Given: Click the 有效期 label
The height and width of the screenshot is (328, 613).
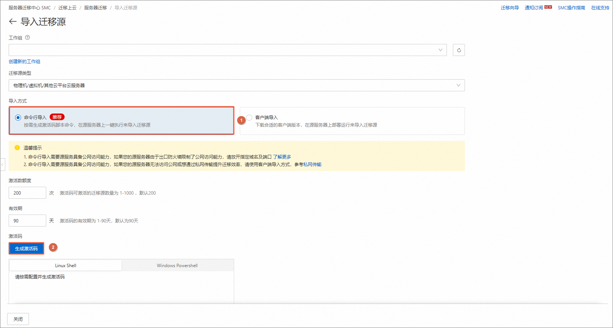Looking at the screenshot, I should coord(15,209).
